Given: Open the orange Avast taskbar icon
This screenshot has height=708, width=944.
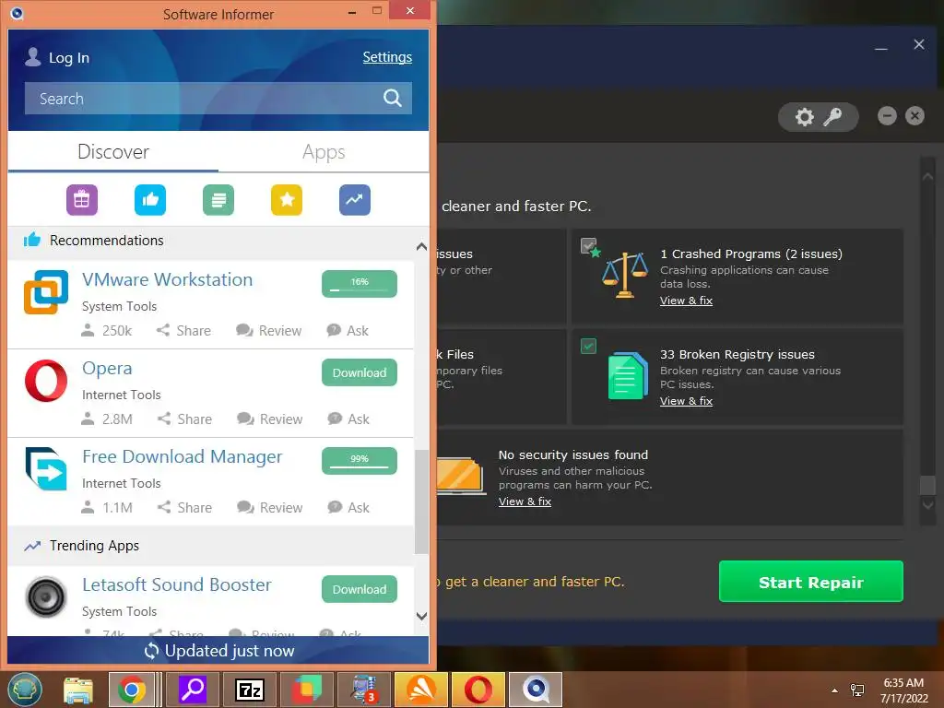Looking at the screenshot, I should pyautogui.click(x=420, y=690).
